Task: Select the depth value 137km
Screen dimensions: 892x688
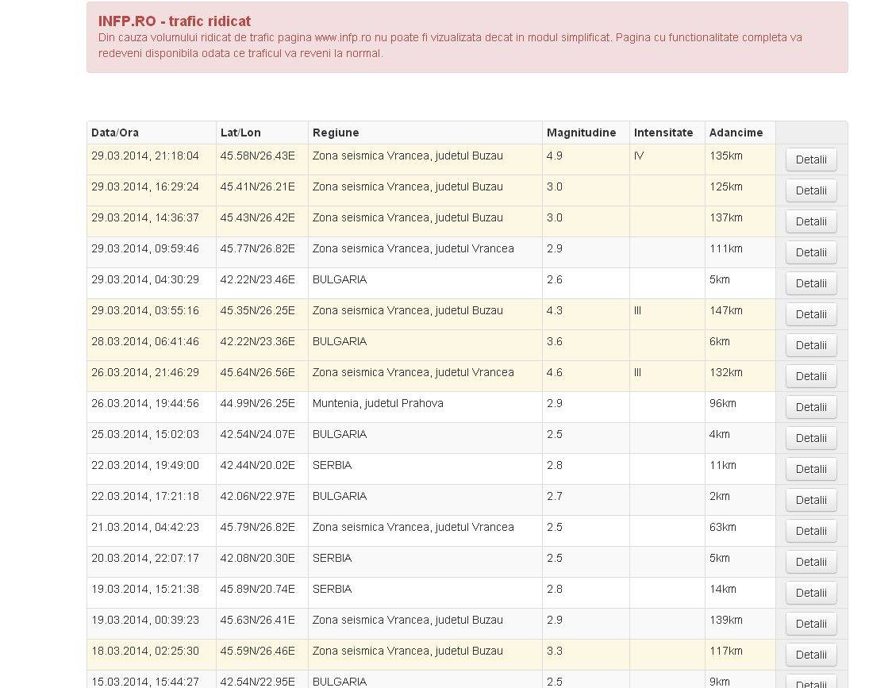Action: [726, 217]
